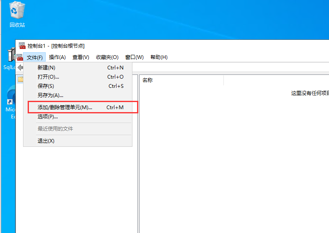Screen dimensions: 329x233
Task: Choose 打开(O)... from the File menu
Action: (48, 77)
